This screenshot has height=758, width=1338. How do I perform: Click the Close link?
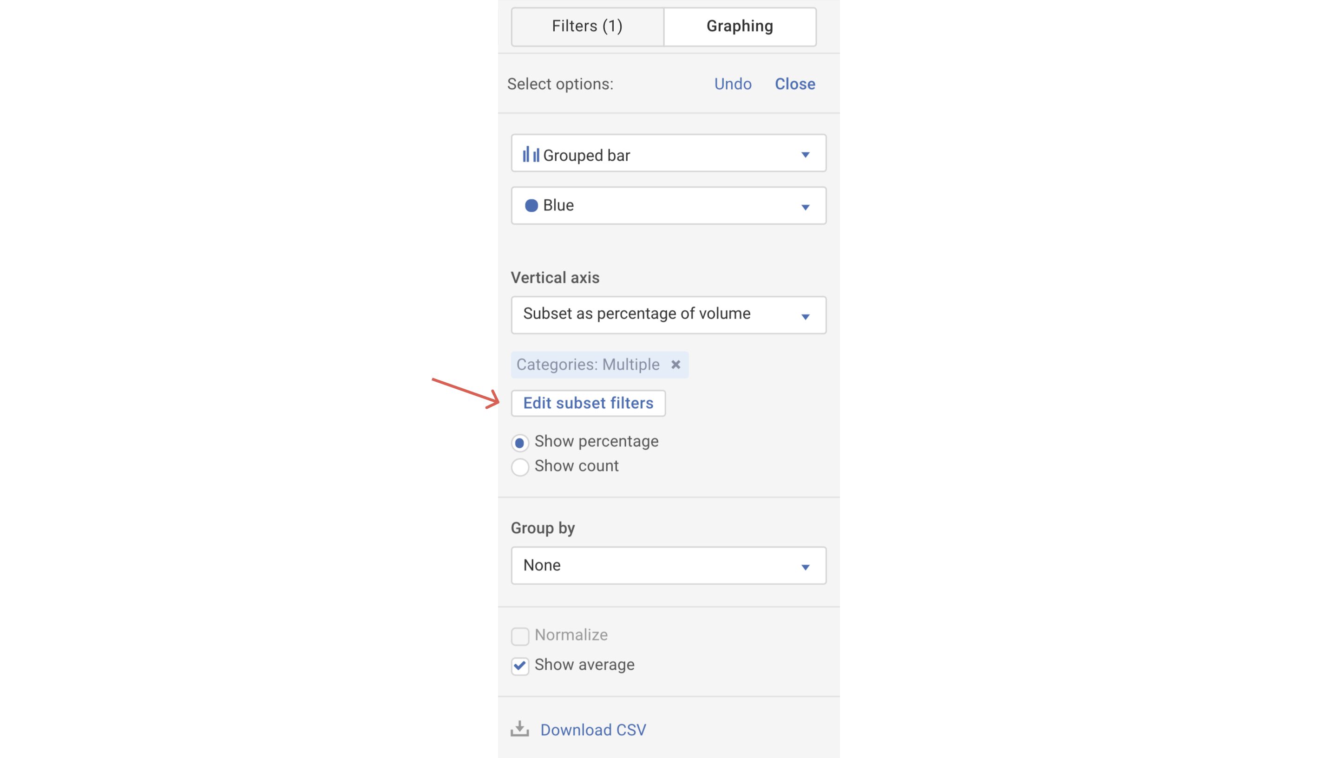point(794,84)
